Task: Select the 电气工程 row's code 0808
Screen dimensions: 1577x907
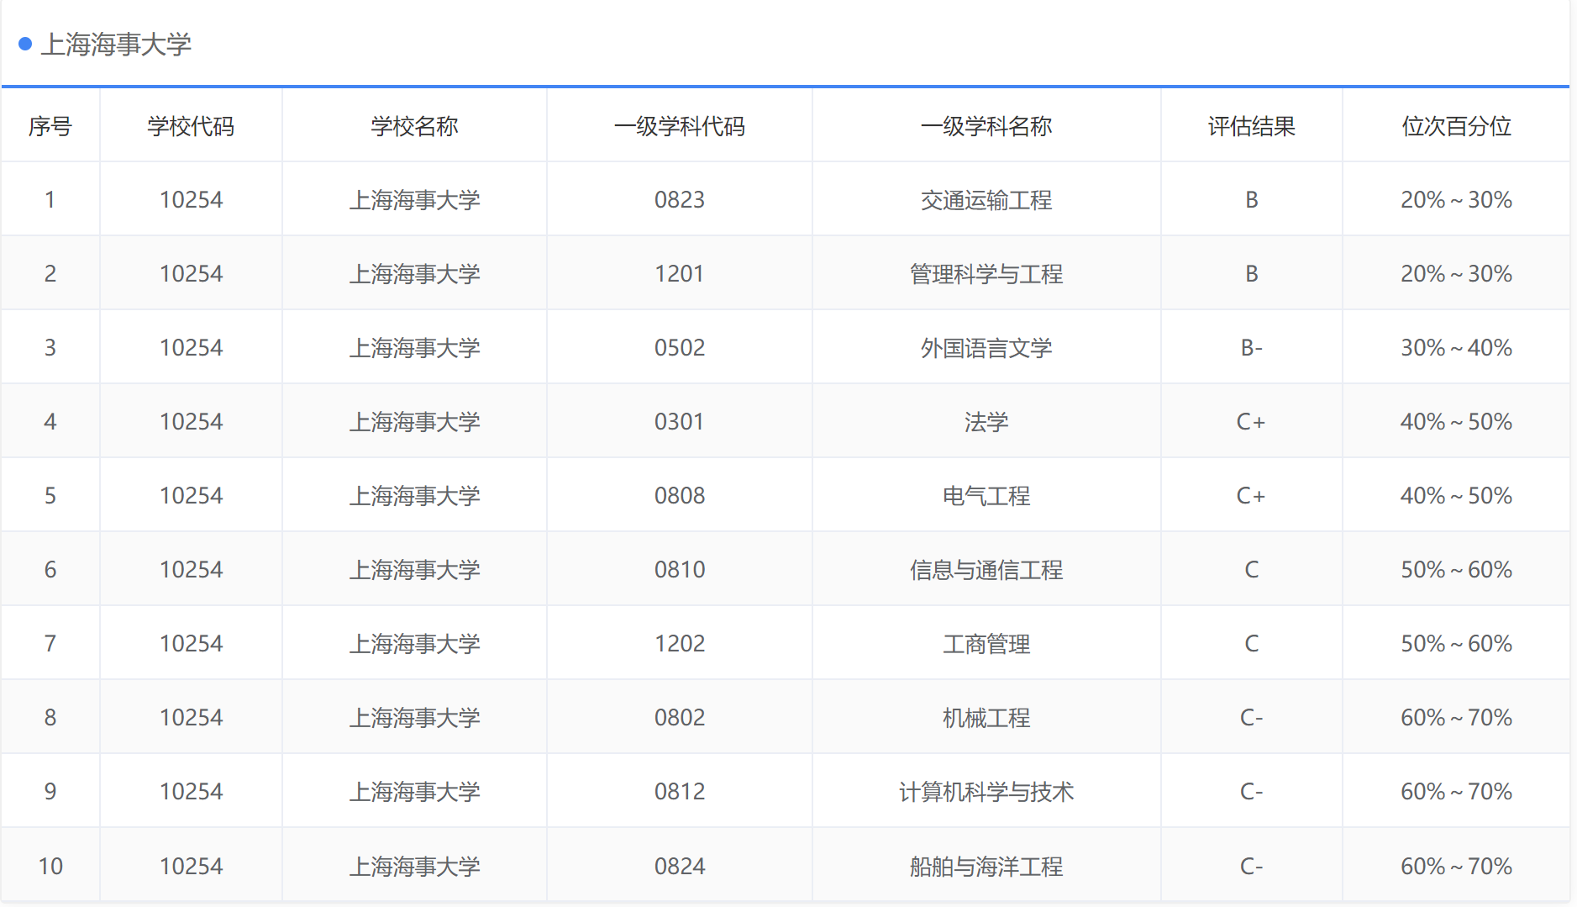Action: (682, 495)
